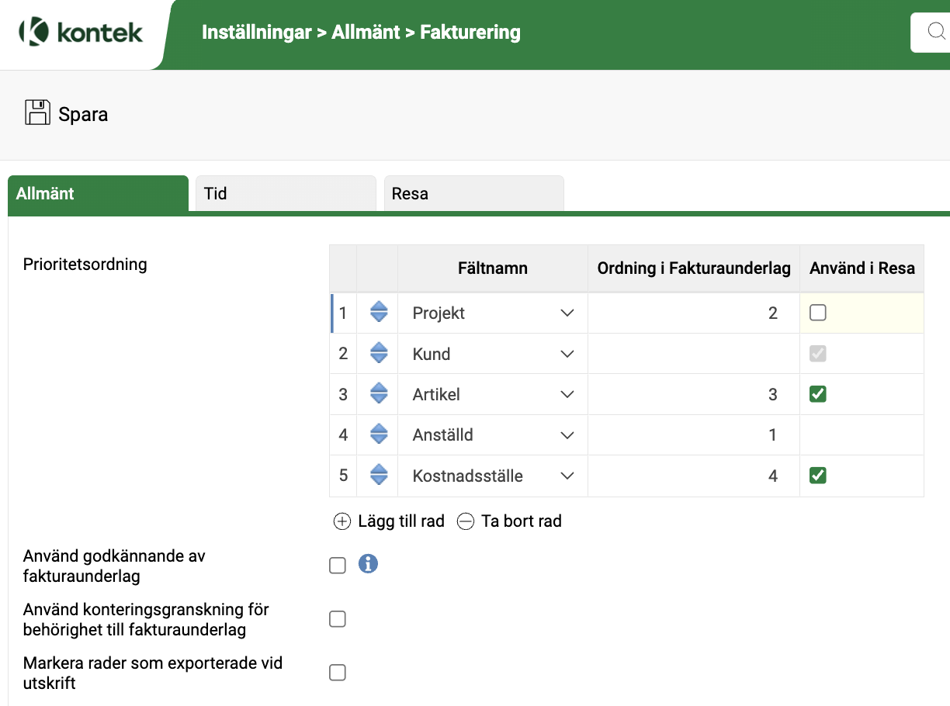Click the reorder arrows for Kund row
This screenshot has height=706, width=950.
point(379,353)
